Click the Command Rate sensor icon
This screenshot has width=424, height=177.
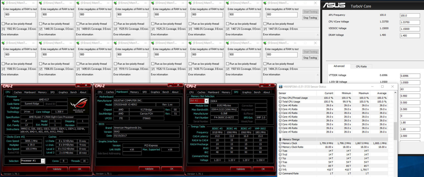pyautogui.click(x=280, y=173)
